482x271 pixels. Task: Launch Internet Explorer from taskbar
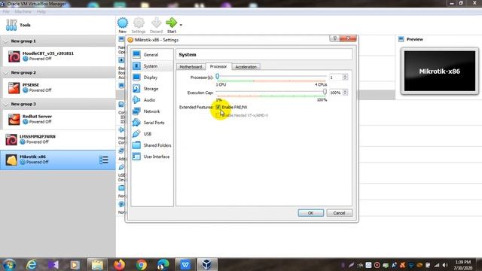point(32,264)
